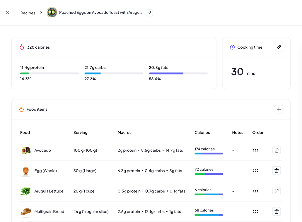This screenshot has width=302, height=222.
Task: Click the fats progress bar
Action: 178,73
